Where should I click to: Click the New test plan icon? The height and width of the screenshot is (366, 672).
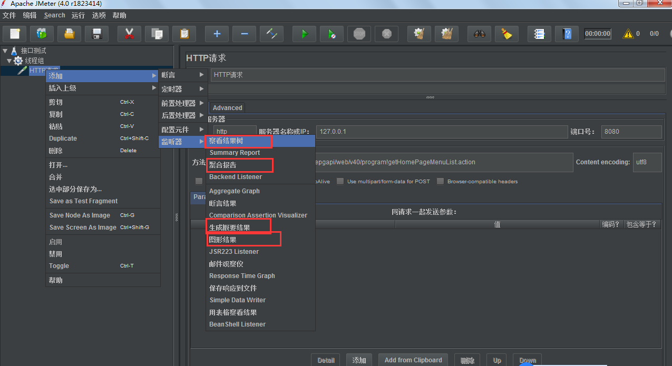[15, 34]
